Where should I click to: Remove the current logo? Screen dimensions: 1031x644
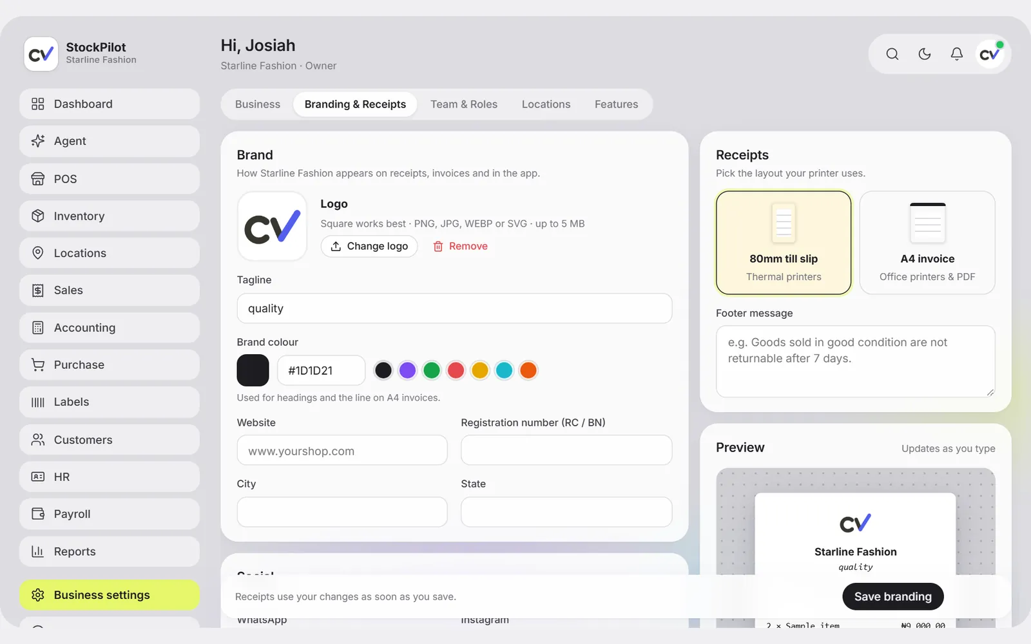click(x=460, y=246)
